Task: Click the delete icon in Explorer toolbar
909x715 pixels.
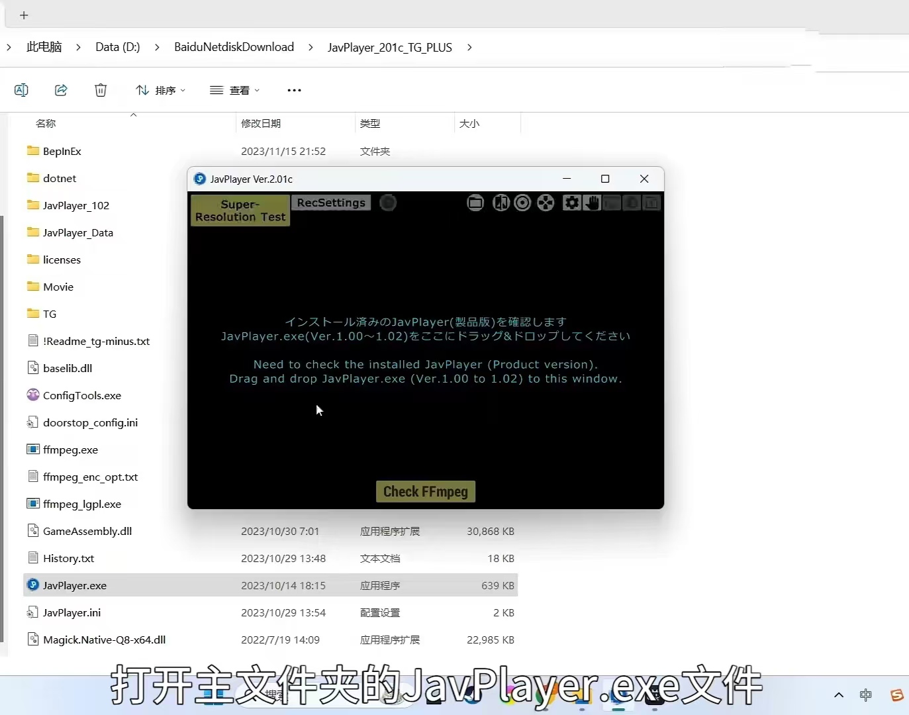Action: [x=101, y=90]
